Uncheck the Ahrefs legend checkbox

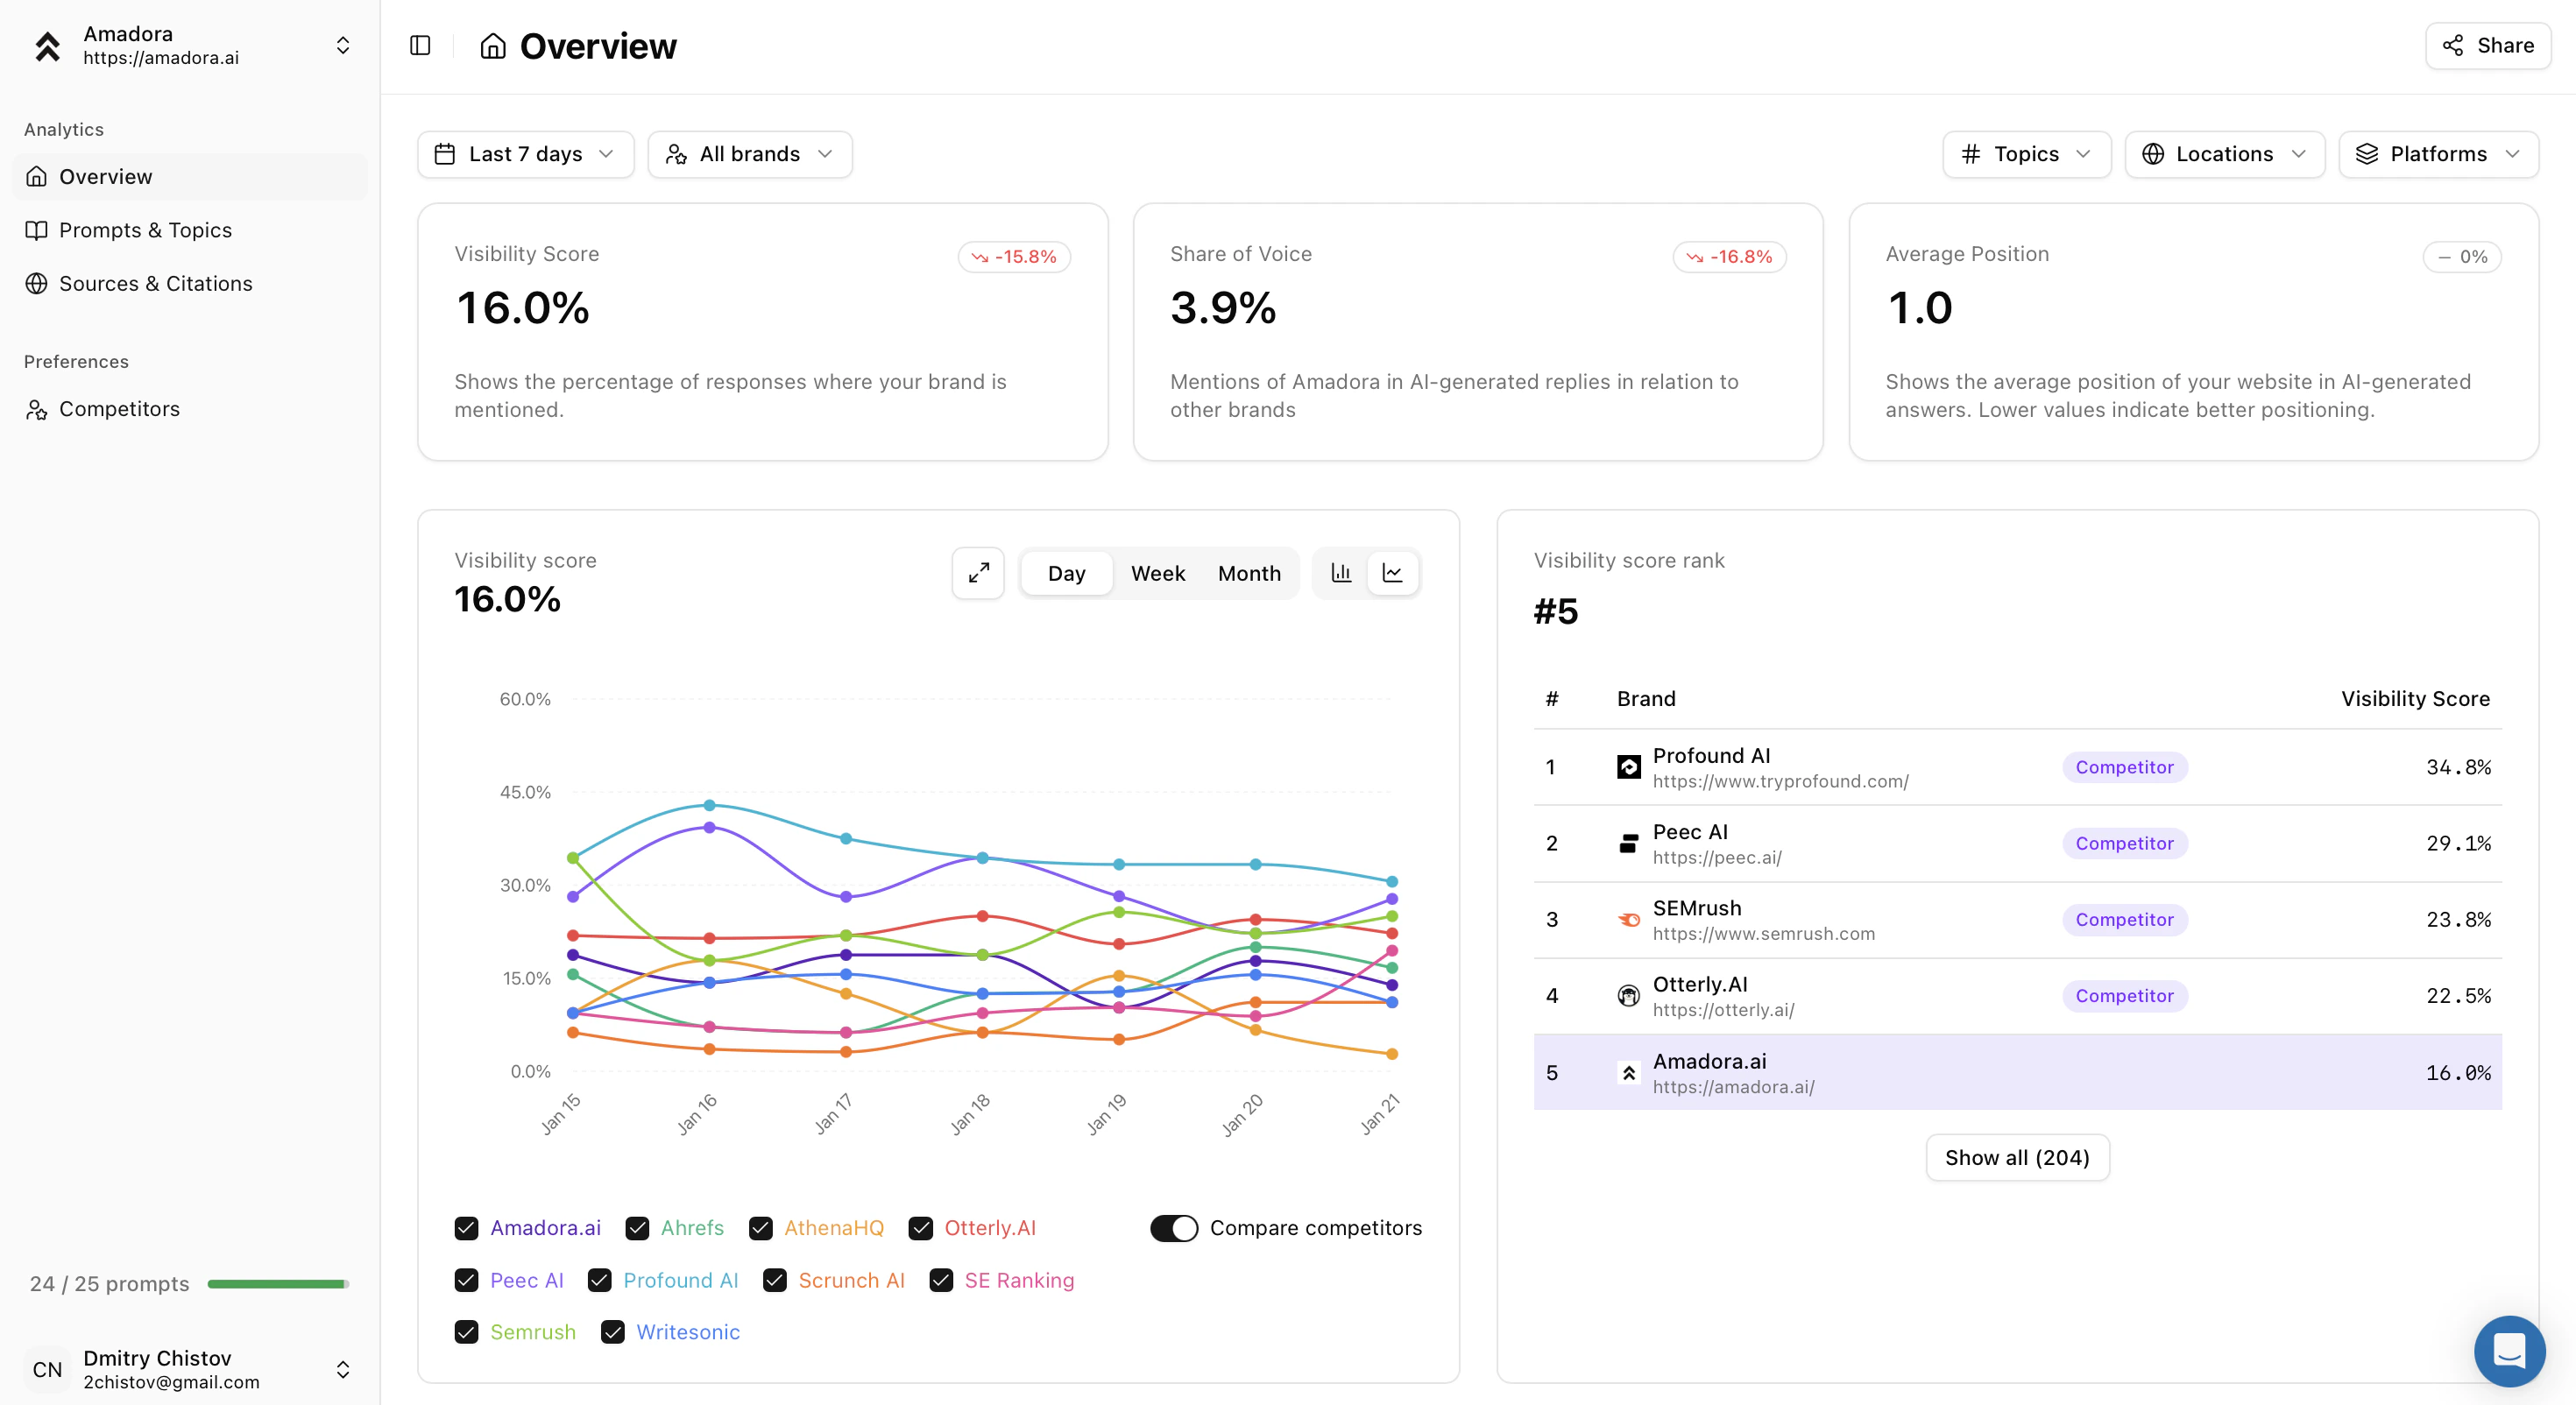pos(637,1228)
